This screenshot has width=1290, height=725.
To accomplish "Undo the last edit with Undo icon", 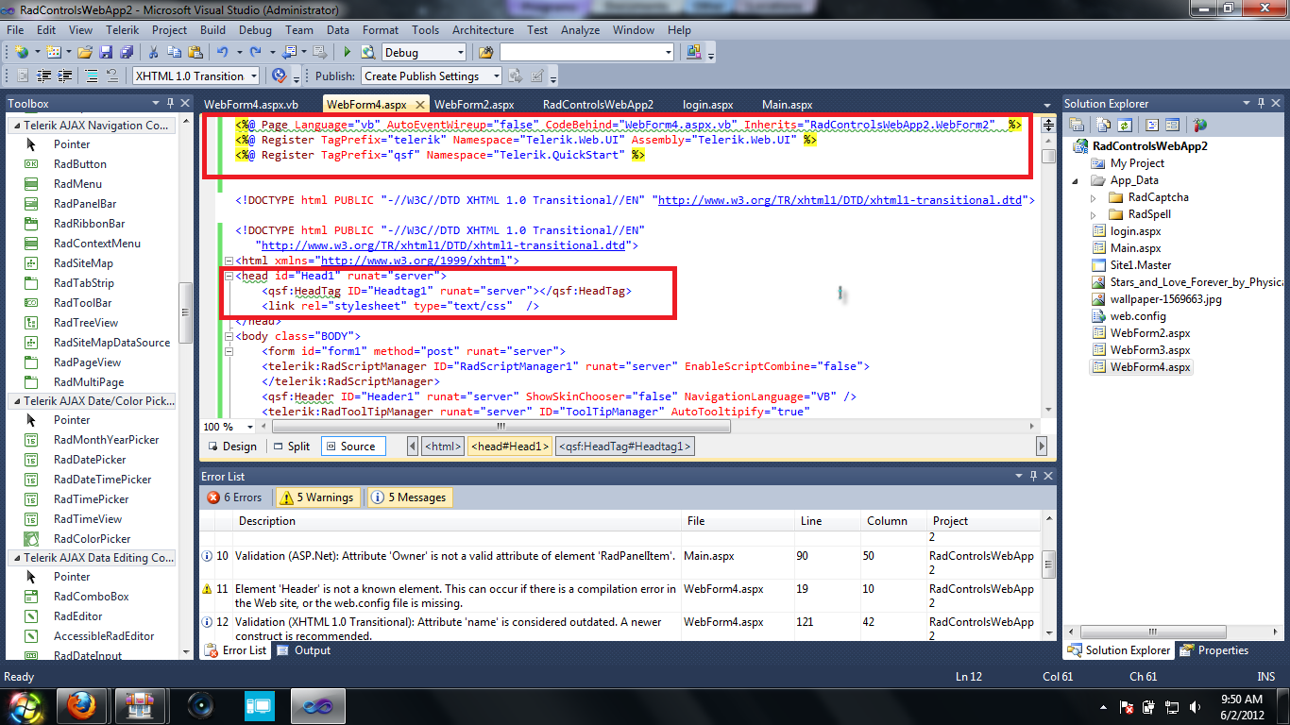I will (222, 53).
